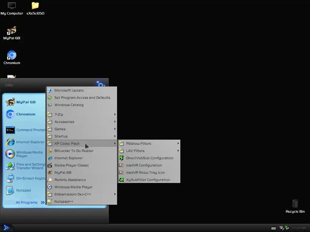The height and width of the screenshot is (232, 310).
Task: Expand LAV Filters submenu
Action: point(149,151)
